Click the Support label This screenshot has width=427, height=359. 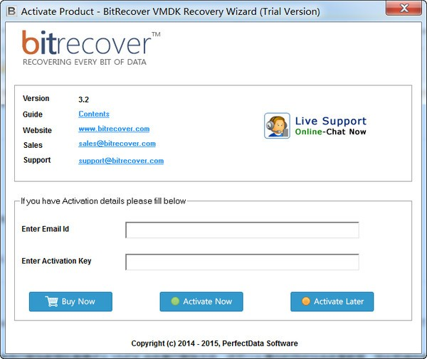tap(37, 160)
